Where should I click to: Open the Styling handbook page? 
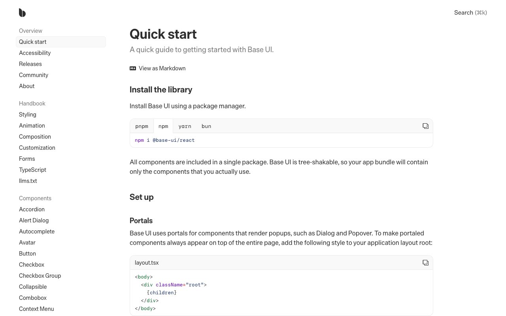coord(28,115)
